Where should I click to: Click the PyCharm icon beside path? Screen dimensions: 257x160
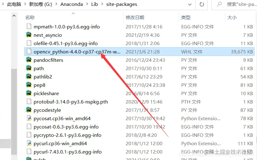(29, 68)
